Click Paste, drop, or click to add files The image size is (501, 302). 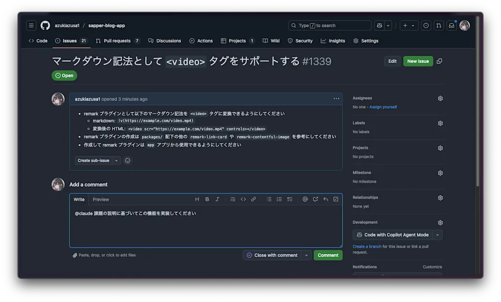[x=104, y=255]
